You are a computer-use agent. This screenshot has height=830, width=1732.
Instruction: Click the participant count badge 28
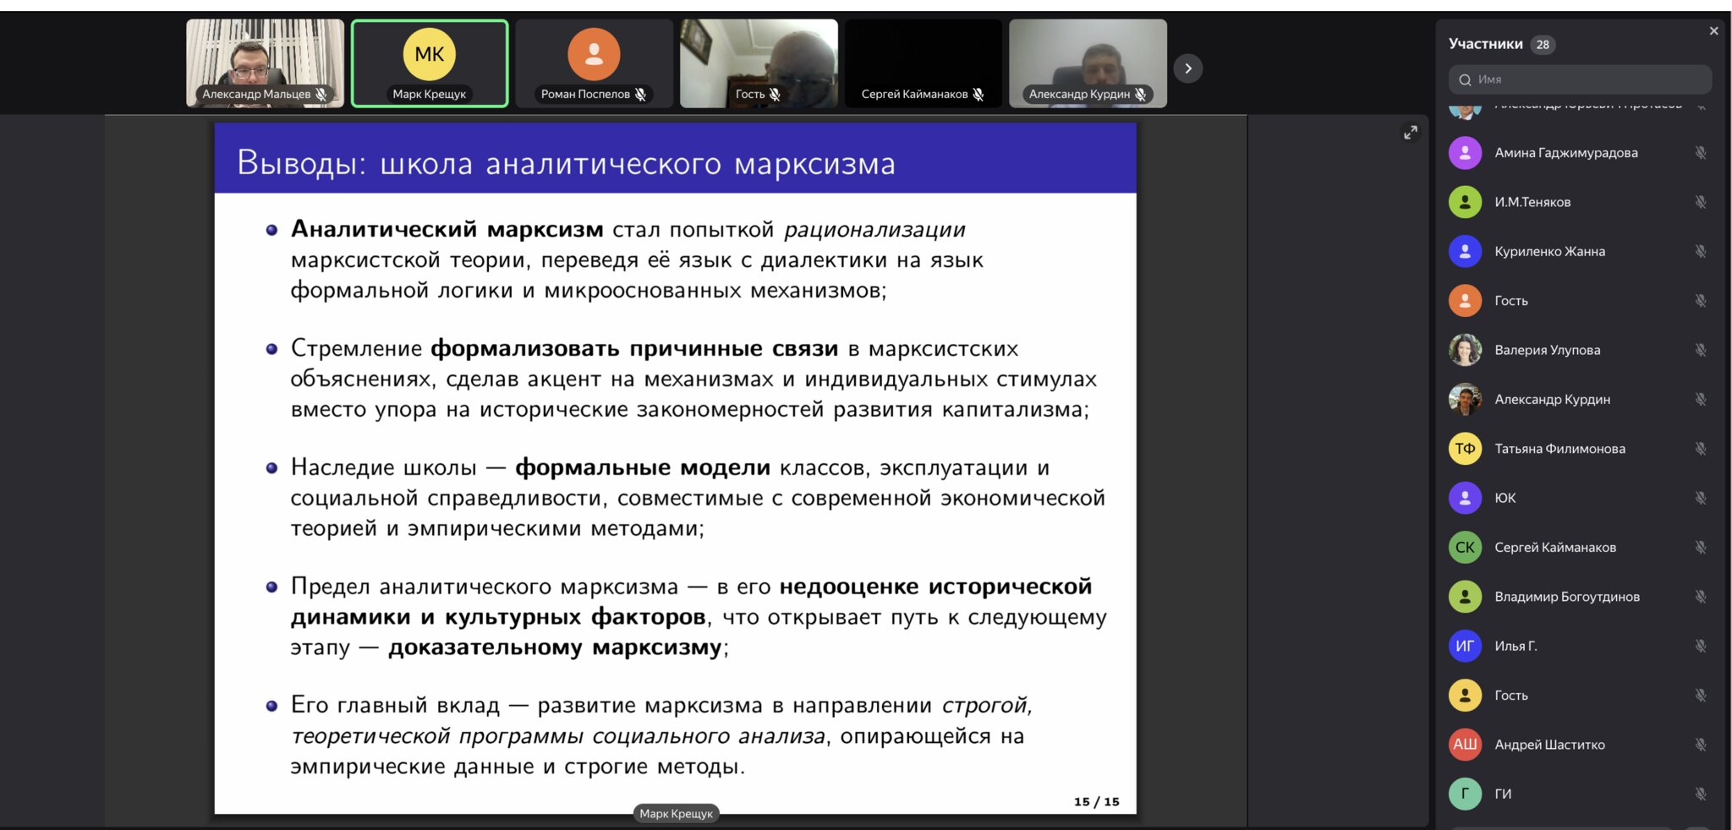tap(1543, 45)
